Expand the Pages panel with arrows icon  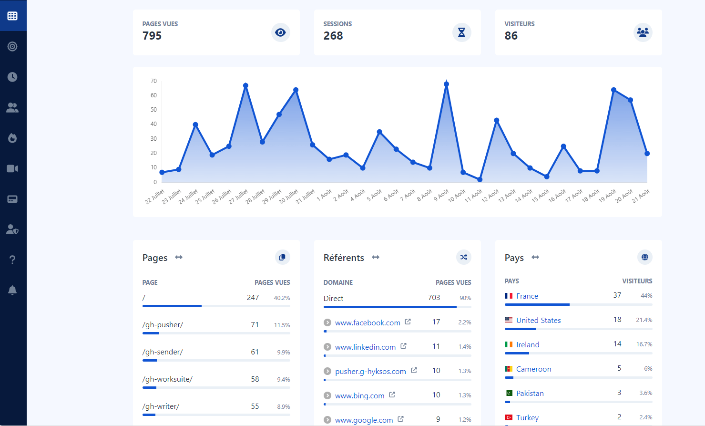click(179, 257)
